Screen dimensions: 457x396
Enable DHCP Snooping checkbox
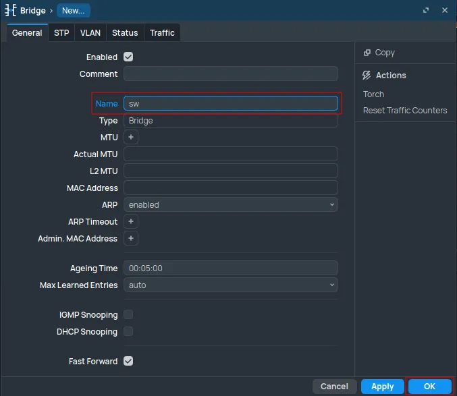click(x=128, y=332)
